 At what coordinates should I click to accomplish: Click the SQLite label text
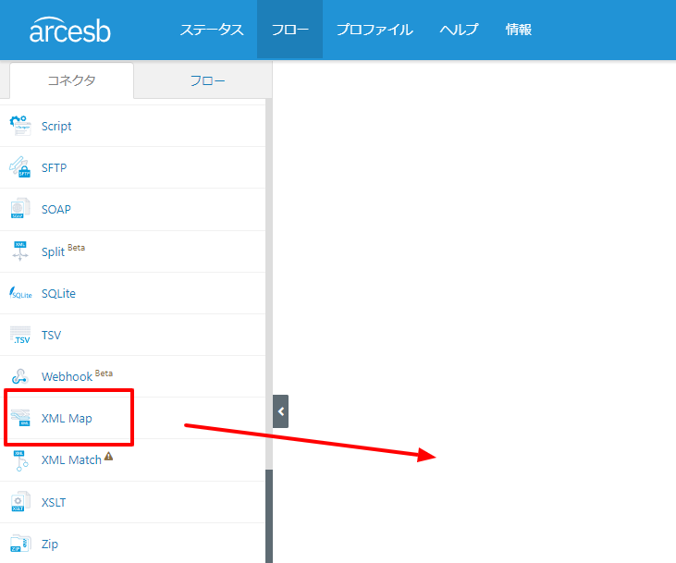pyautogui.click(x=58, y=294)
